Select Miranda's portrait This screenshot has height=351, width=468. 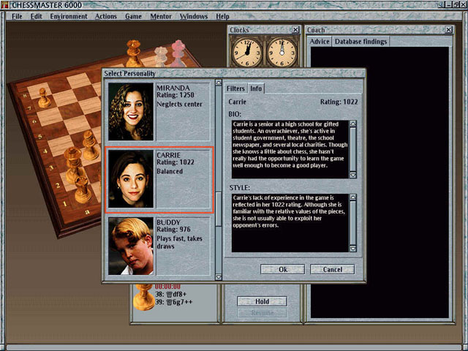[131, 112]
